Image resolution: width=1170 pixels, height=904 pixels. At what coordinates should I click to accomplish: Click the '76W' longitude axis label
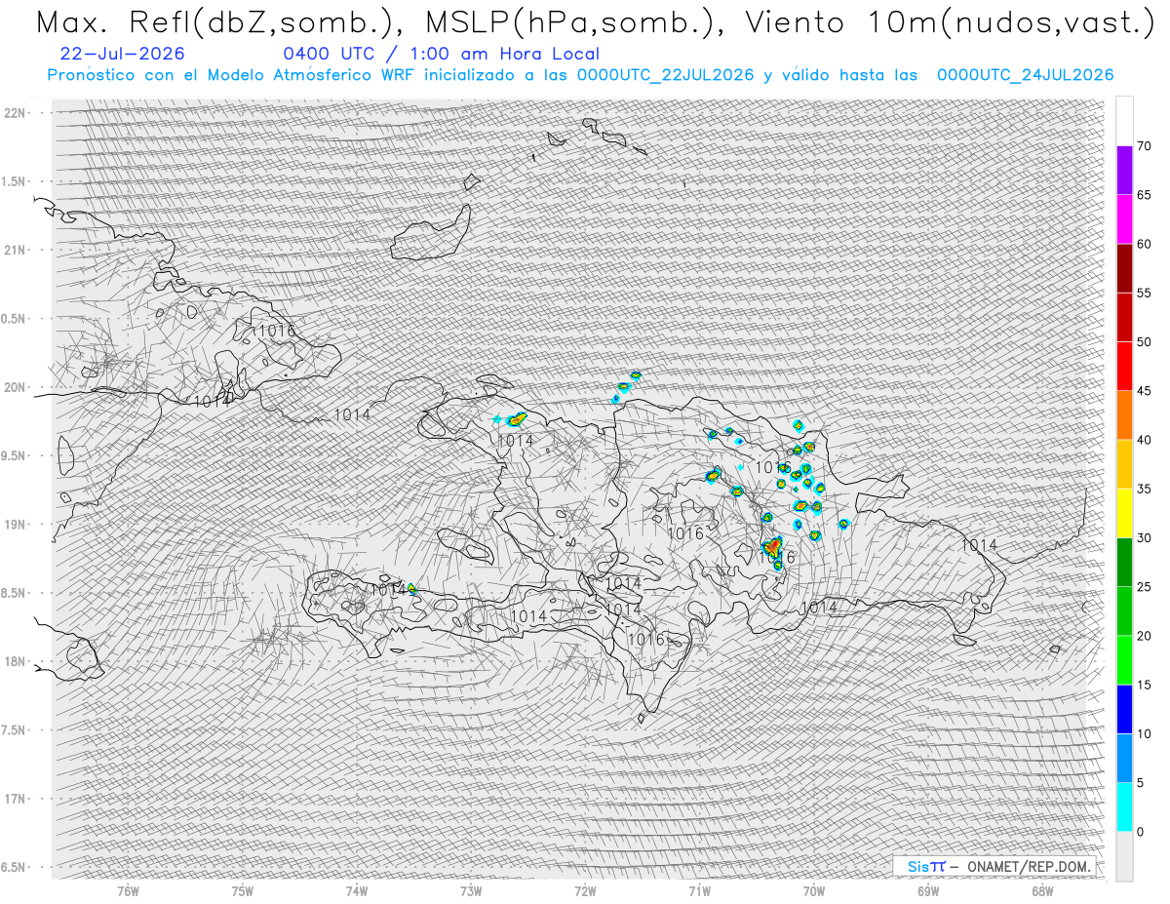(128, 889)
